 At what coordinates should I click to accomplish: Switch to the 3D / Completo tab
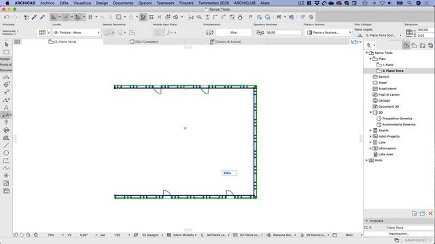(x=144, y=42)
